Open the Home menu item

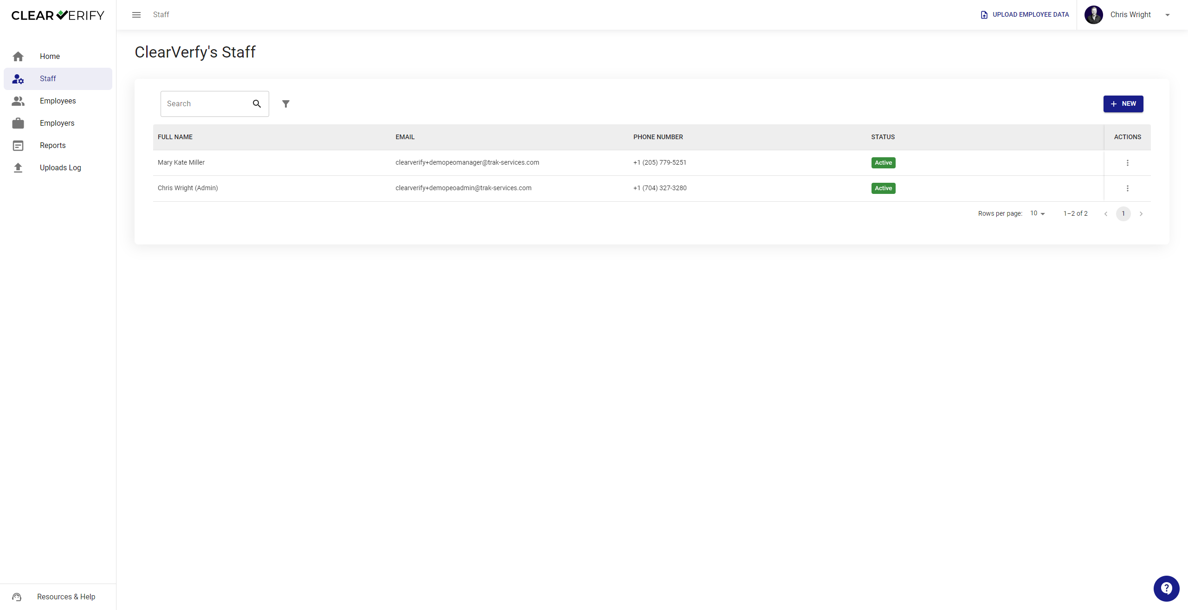point(58,57)
